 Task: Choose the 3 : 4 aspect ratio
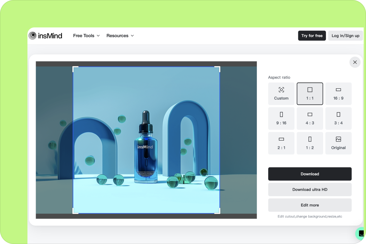(x=339, y=119)
